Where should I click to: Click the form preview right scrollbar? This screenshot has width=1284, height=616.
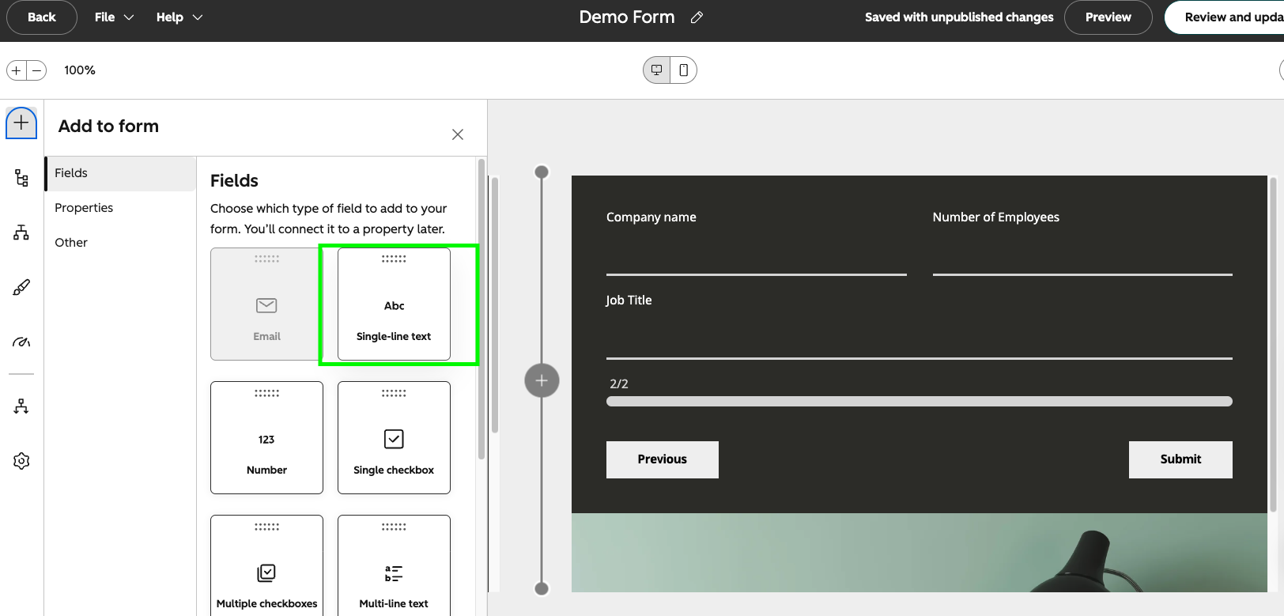tap(1273, 344)
